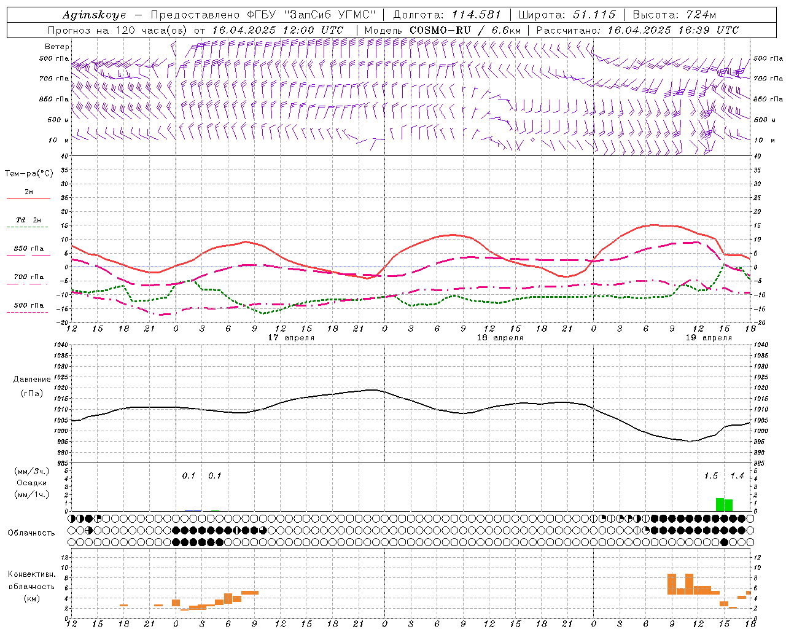Click the '19 апреля' date label

709,338
